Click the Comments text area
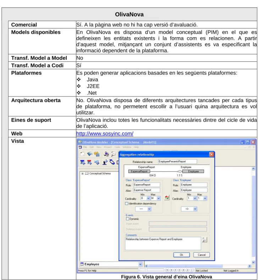259x280 pixels. (x=163, y=243)
